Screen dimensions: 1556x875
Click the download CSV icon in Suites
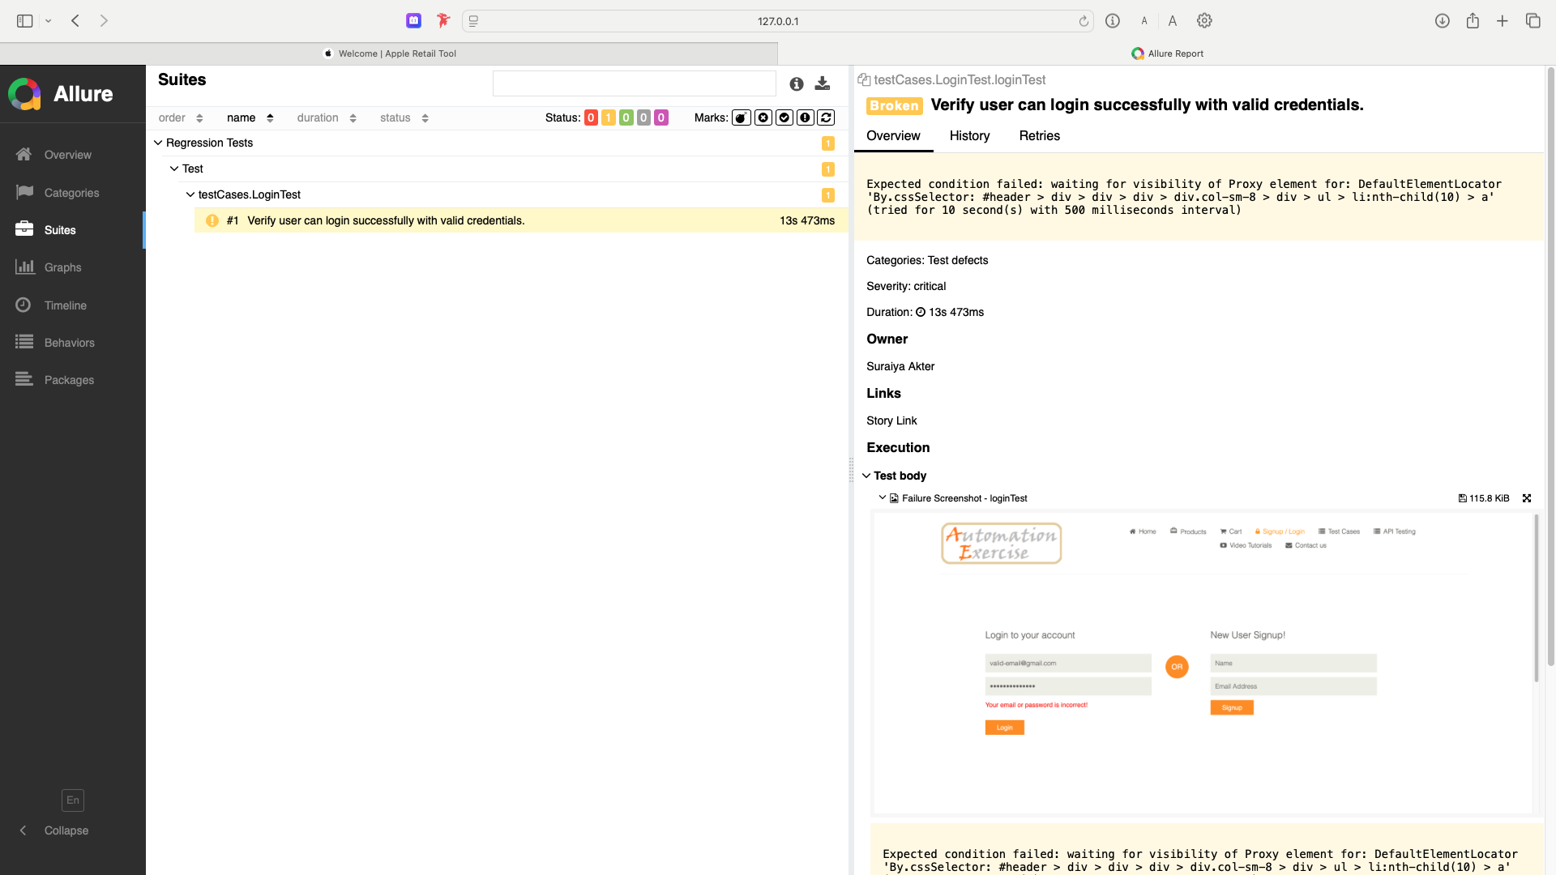pos(822,83)
